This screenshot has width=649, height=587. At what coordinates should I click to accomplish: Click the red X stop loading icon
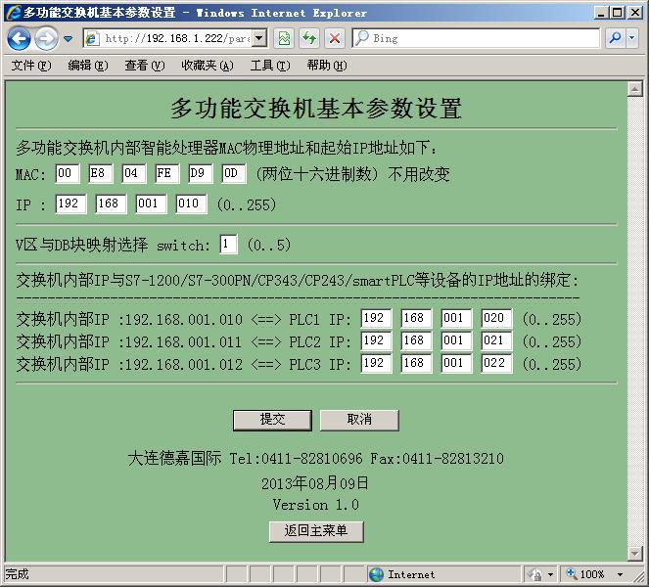pos(335,39)
